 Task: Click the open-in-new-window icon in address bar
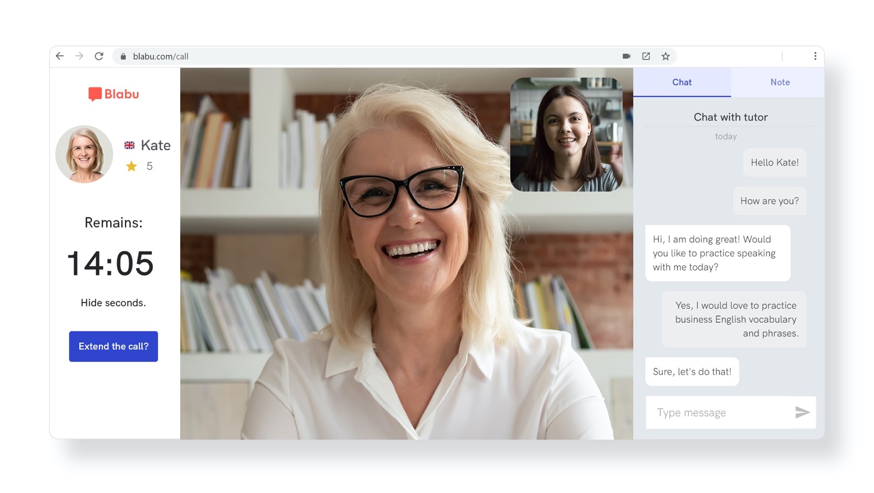646,56
